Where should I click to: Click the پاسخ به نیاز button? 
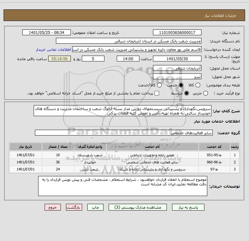point(188,207)
